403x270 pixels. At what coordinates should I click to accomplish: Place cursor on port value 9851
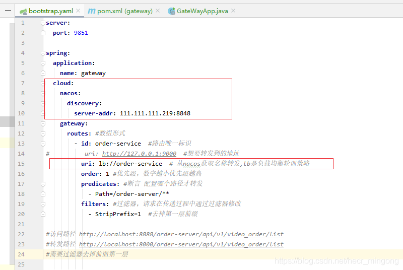click(x=81, y=33)
